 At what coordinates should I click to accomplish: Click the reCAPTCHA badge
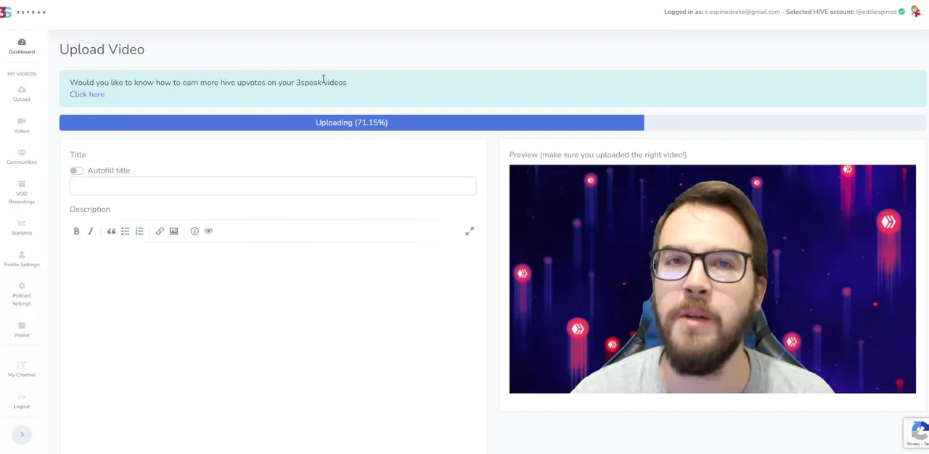[x=917, y=432]
